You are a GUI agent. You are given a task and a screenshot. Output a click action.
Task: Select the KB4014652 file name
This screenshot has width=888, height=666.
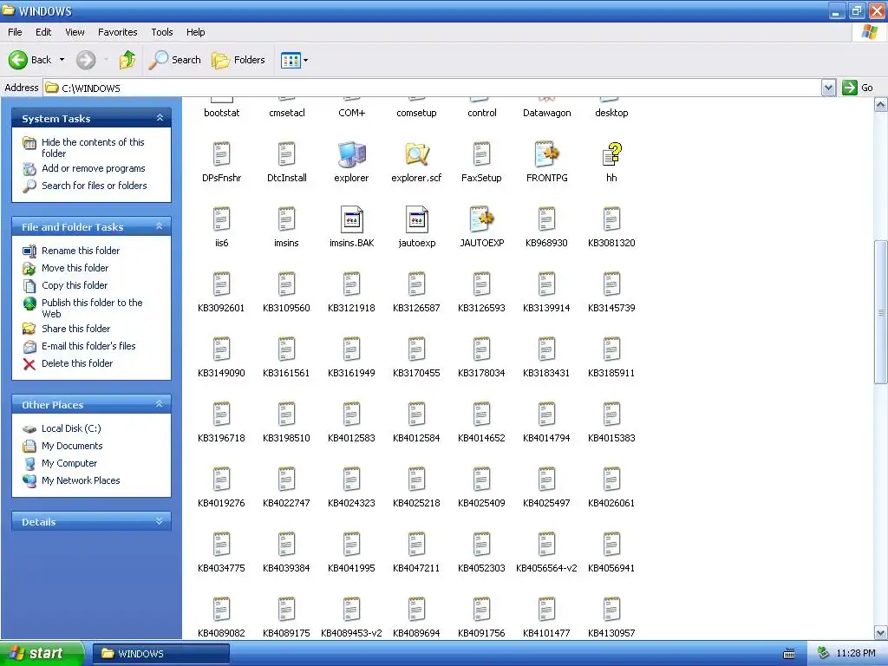pyautogui.click(x=481, y=438)
